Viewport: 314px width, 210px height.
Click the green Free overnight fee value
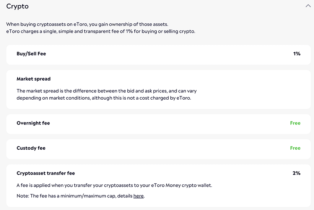pos(295,123)
